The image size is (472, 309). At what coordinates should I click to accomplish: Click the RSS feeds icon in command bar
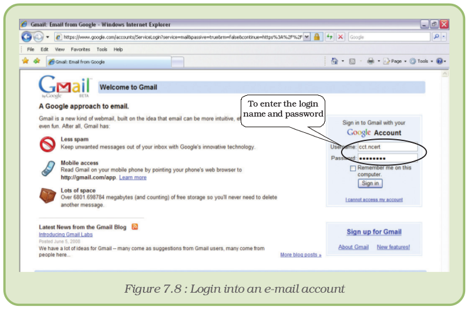(x=352, y=61)
